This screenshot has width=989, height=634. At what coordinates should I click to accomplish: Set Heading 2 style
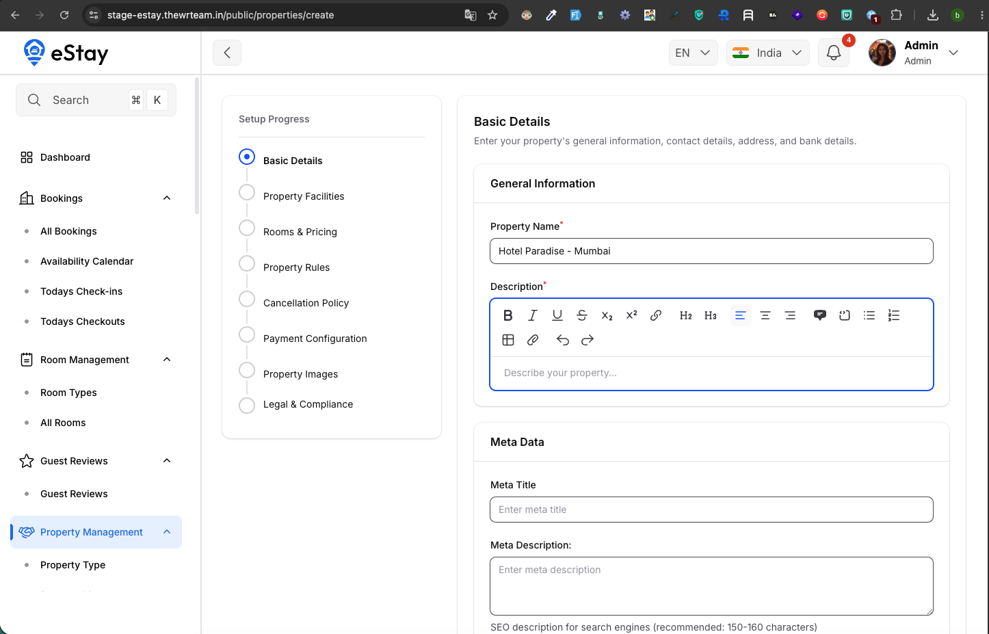685,315
